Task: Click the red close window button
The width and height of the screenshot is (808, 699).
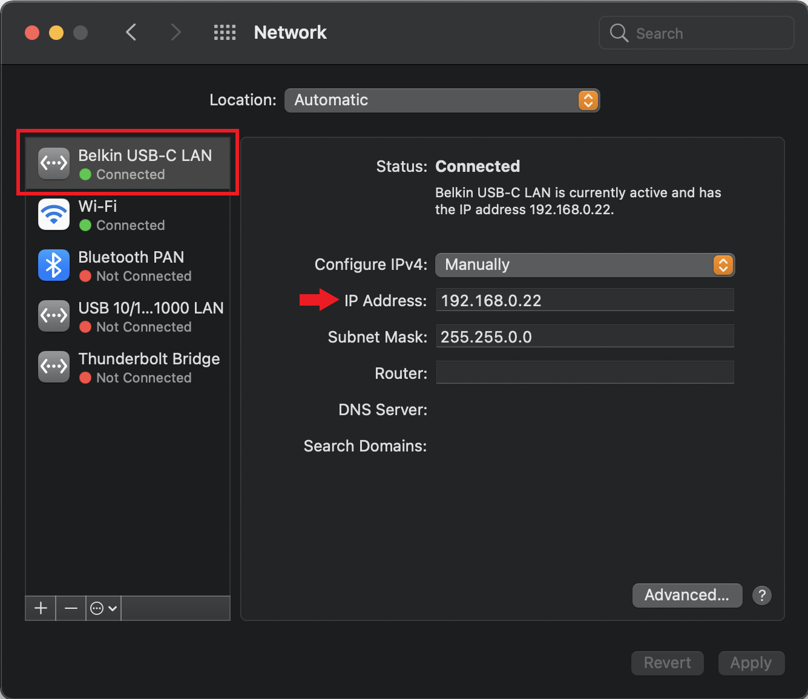Action: [32, 33]
